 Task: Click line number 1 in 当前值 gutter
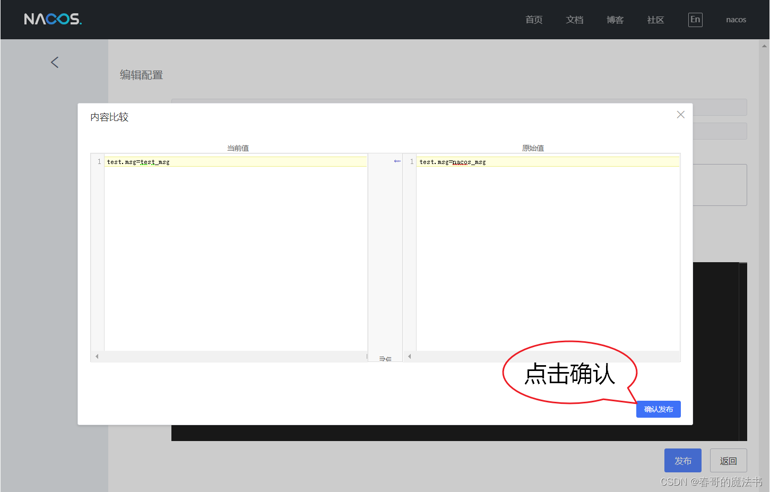pyautogui.click(x=99, y=162)
